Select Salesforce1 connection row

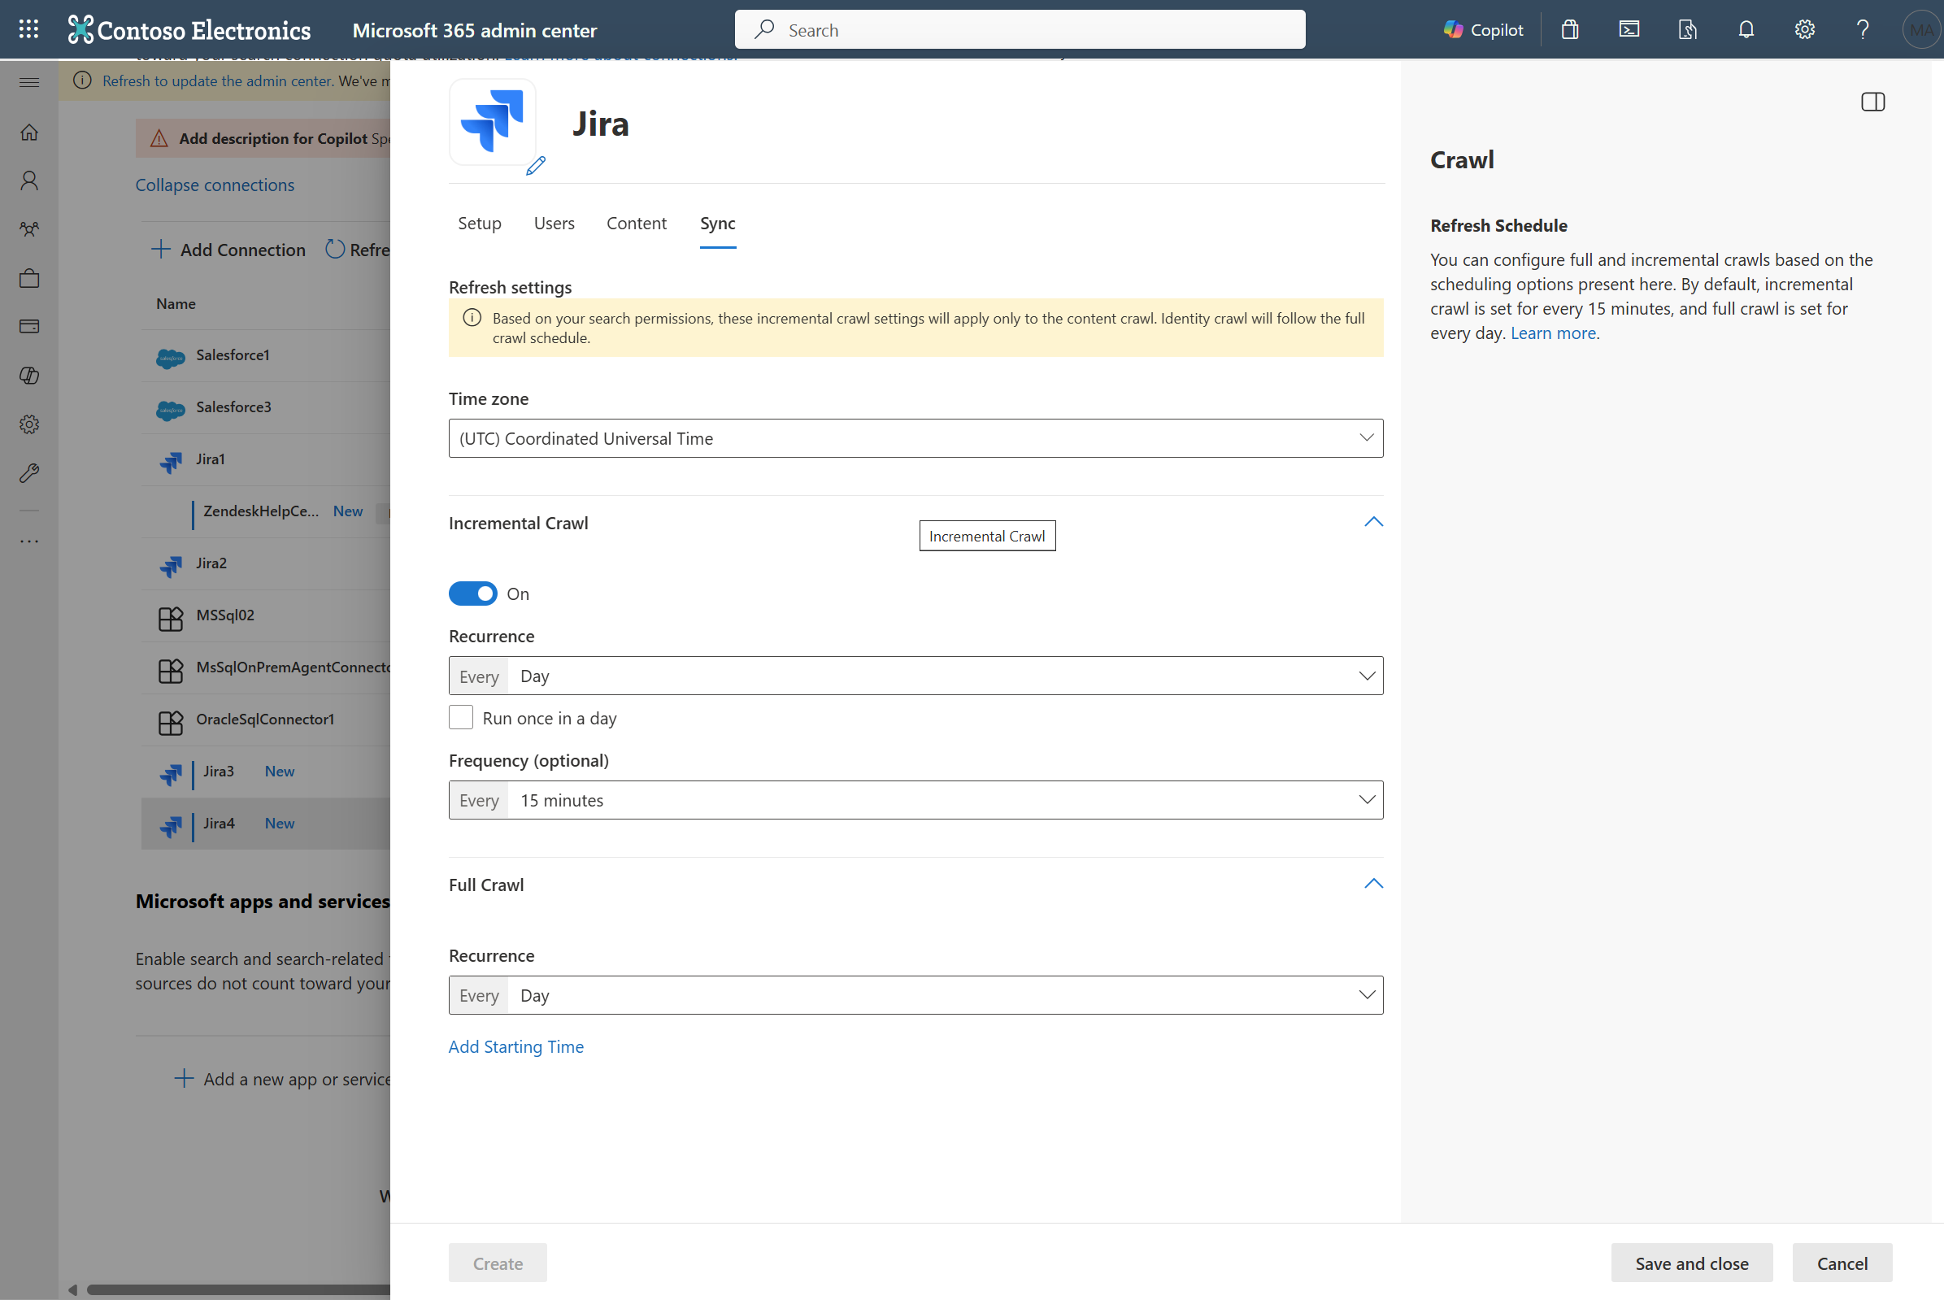point(265,354)
